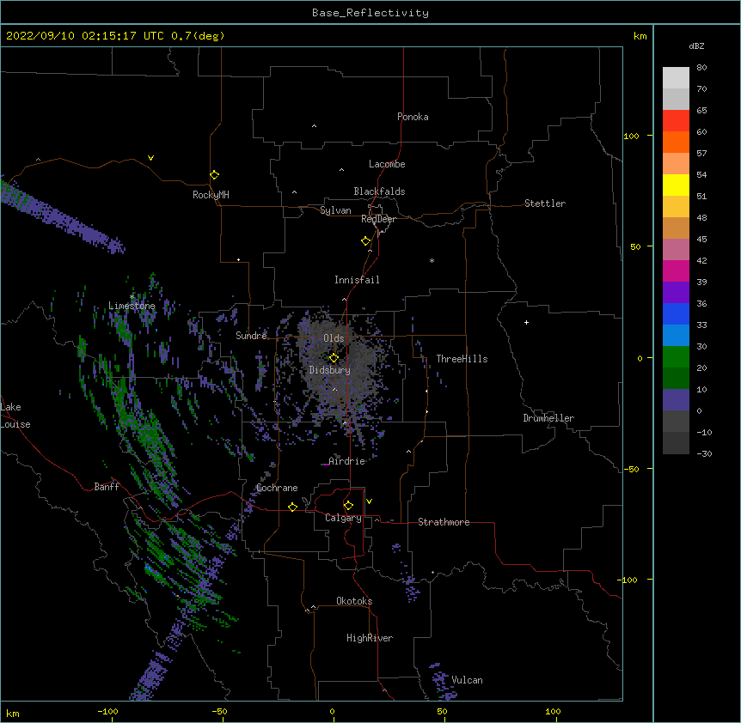Screen dimensions: 741x723
Task: Click the Cochrane label
Action: (277, 488)
